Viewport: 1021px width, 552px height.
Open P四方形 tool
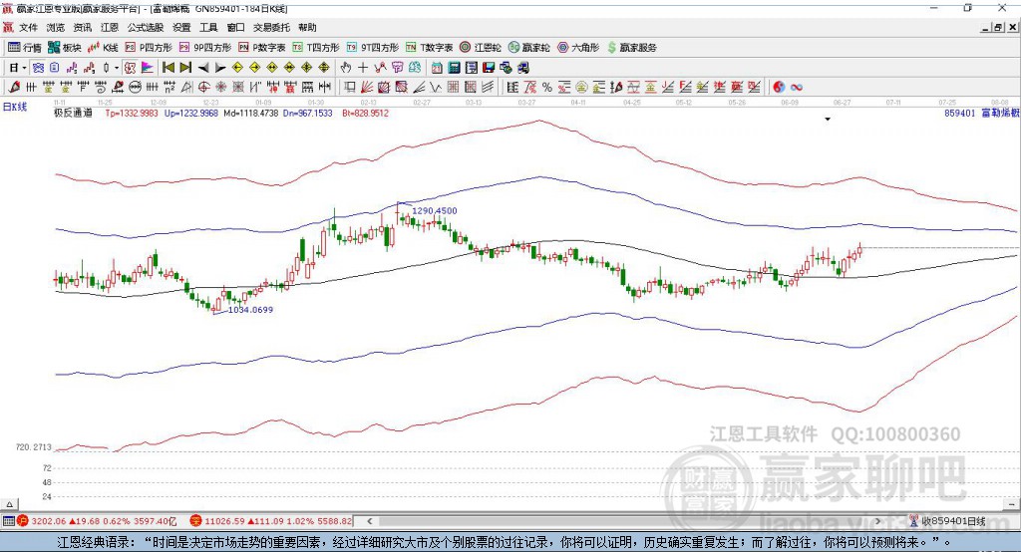[148, 48]
